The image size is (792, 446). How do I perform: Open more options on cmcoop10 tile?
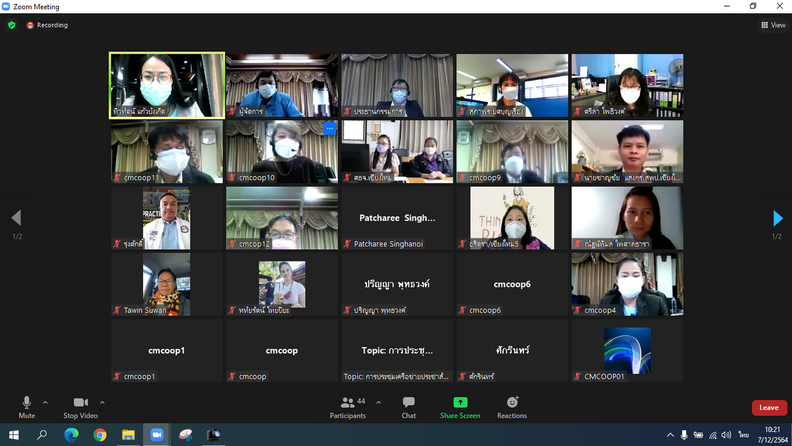click(329, 129)
